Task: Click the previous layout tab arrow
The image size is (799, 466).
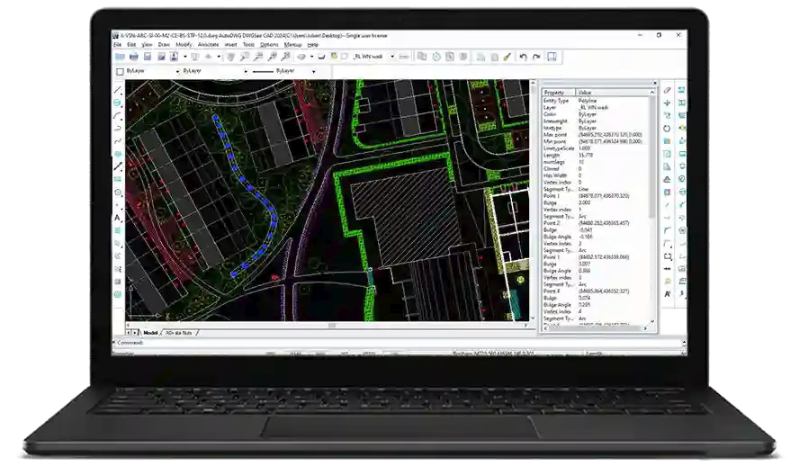Action: pyautogui.click(x=129, y=333)
